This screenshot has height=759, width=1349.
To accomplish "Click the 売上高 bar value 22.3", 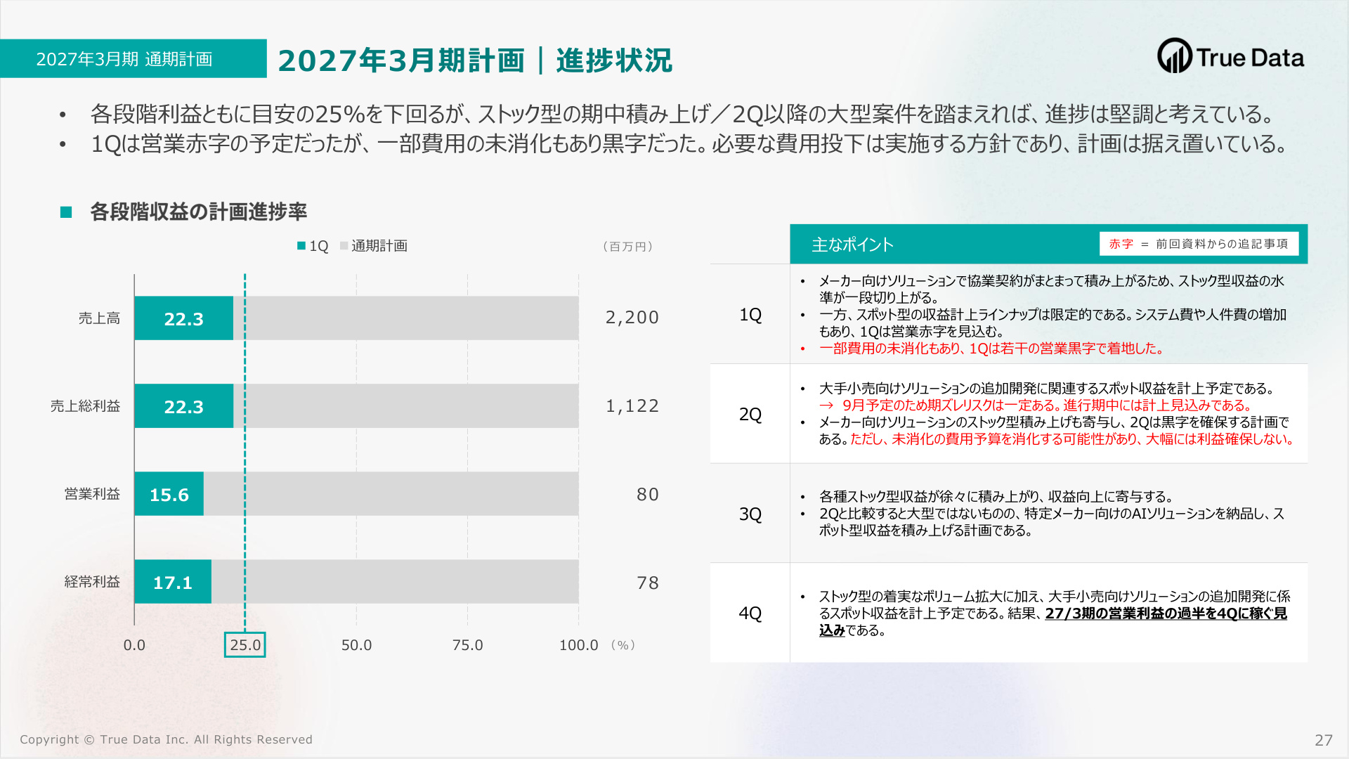I will [183, 319].
